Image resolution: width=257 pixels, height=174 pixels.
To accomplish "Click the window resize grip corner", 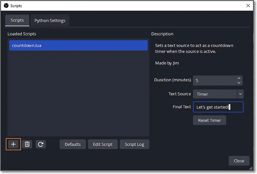I will point(251,168).
